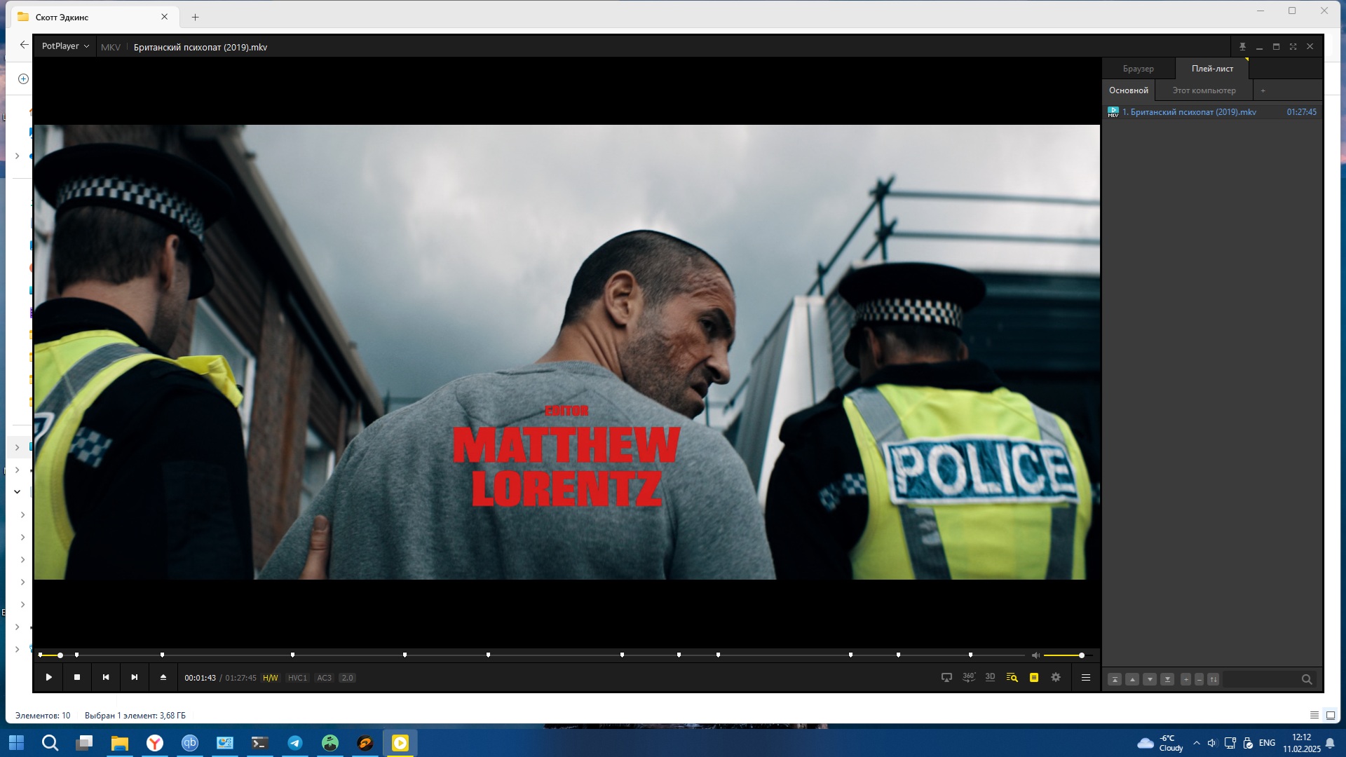The width and height of the screenshot is (1346, 757).
Task: Open the playlist sort button
Action: [x=1214, y=679]
